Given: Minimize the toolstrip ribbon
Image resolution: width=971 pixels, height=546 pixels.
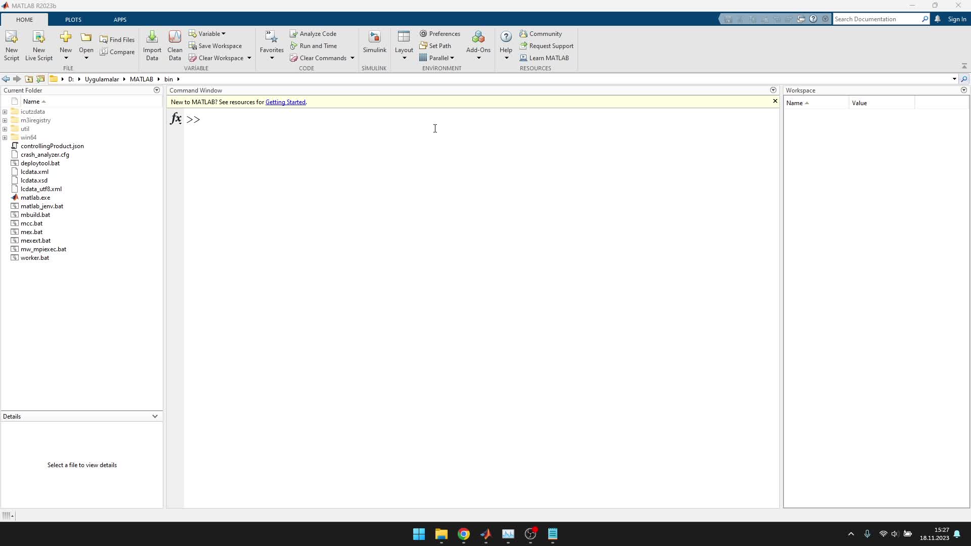Looking at the screenshot, I should point(964,66).
